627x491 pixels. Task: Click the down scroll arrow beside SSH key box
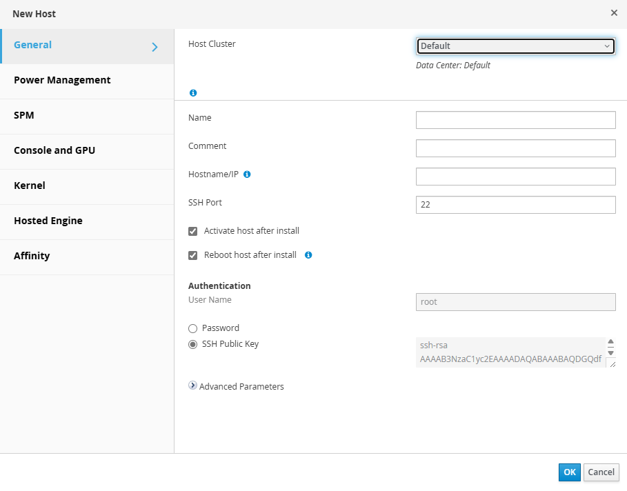(611, 351)
